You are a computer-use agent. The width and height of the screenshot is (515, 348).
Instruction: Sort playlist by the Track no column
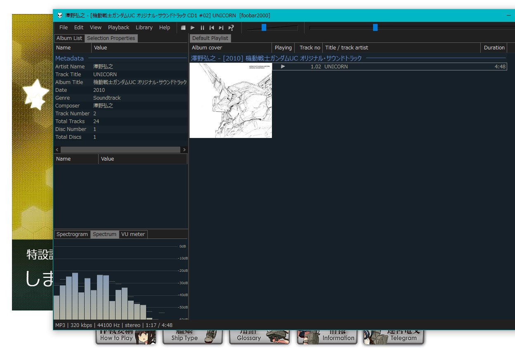coord(309,48)
